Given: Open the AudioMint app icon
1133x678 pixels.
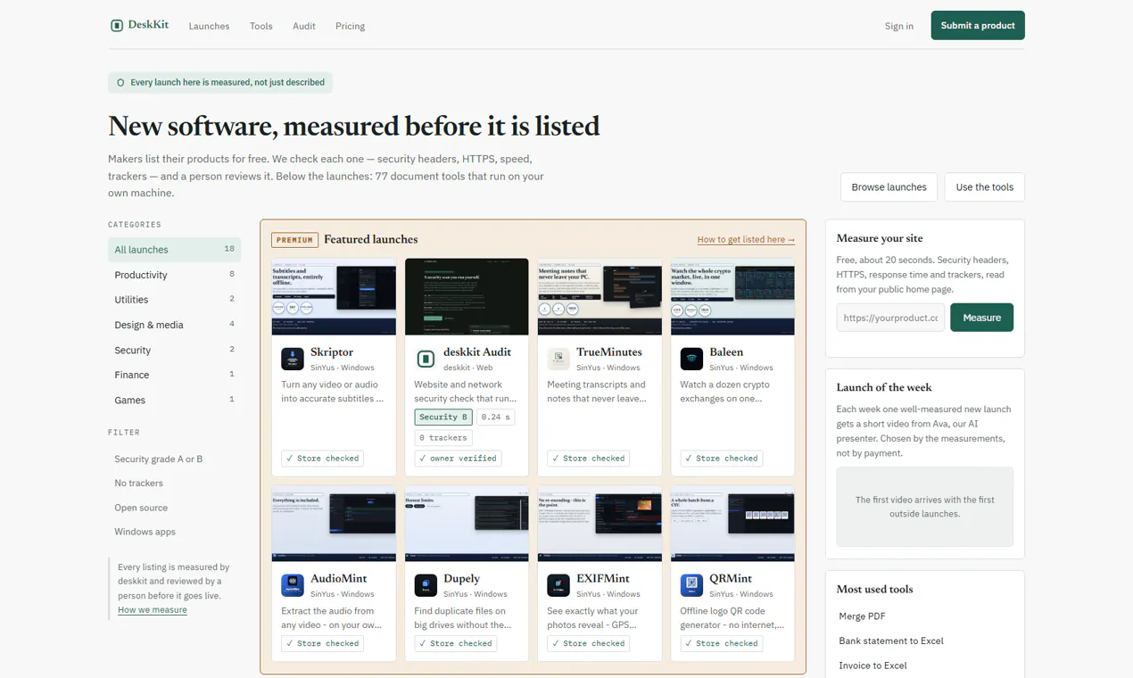Looking at the screenshot, I should [x=293, y=585].
